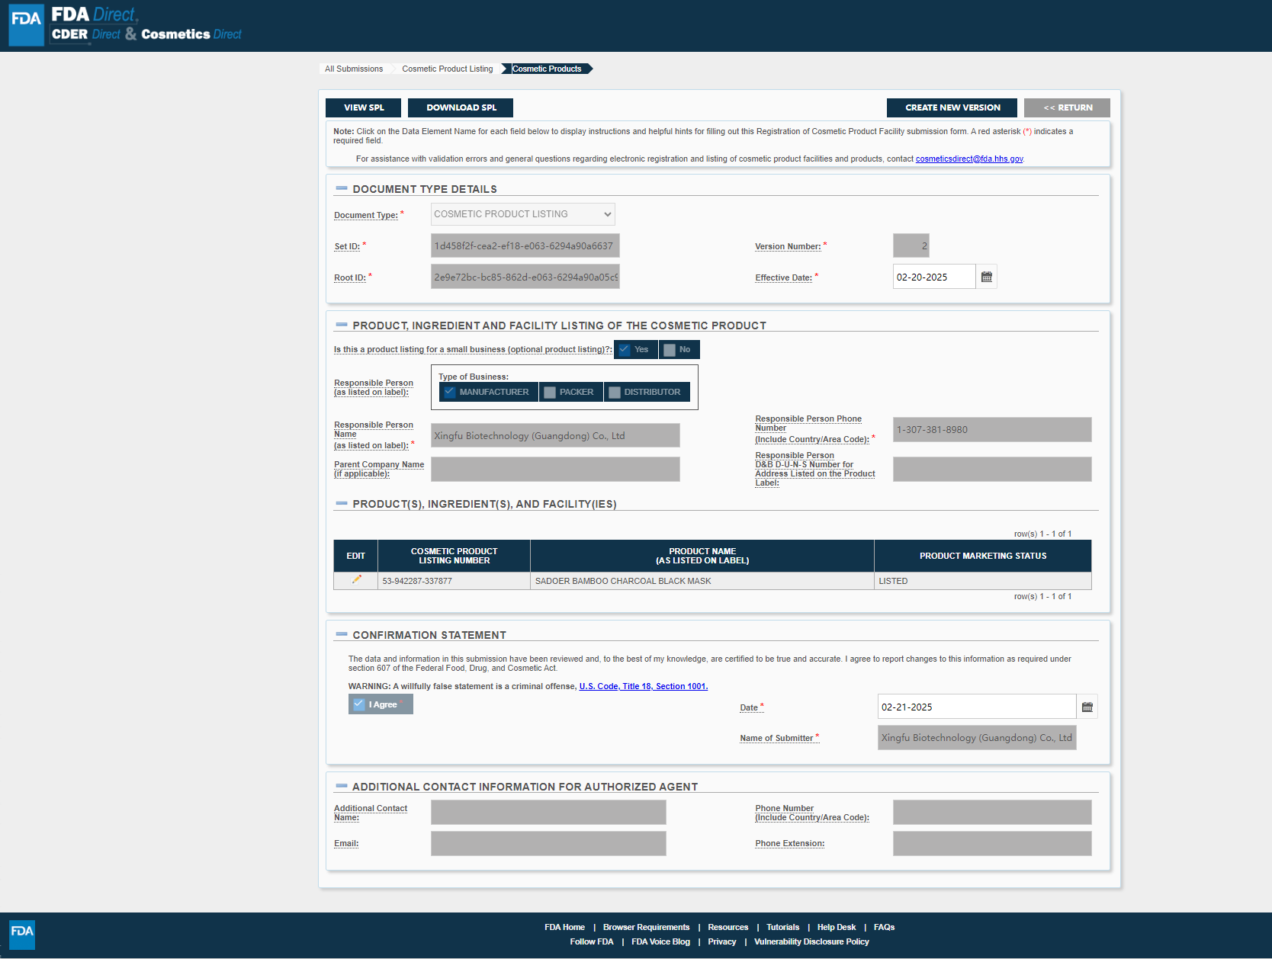Open the Effective Date calendar picker

pos(986,277)
